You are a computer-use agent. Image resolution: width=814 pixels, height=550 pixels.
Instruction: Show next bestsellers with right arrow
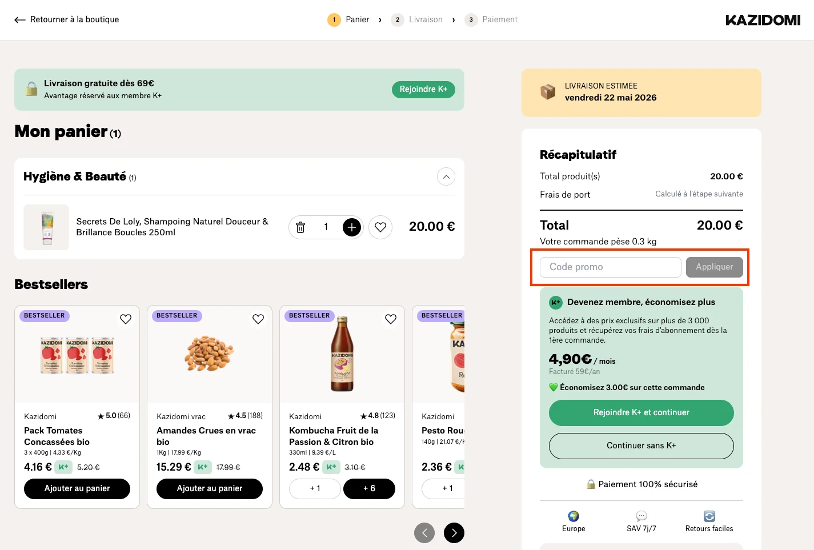(454, 533)
